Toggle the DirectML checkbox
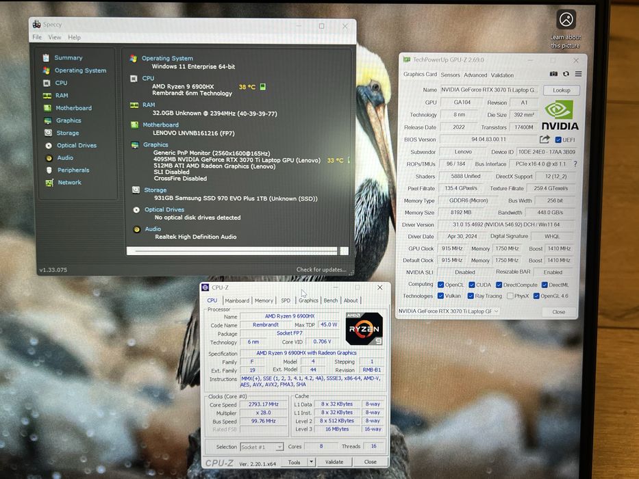639x479 pixels. 544,285
